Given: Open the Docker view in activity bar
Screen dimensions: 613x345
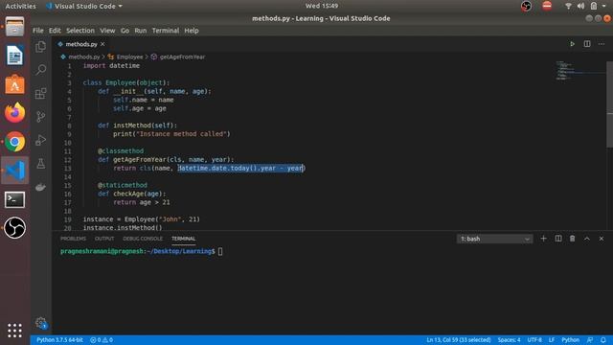Looking at the screenshot, I should (40, 187).
